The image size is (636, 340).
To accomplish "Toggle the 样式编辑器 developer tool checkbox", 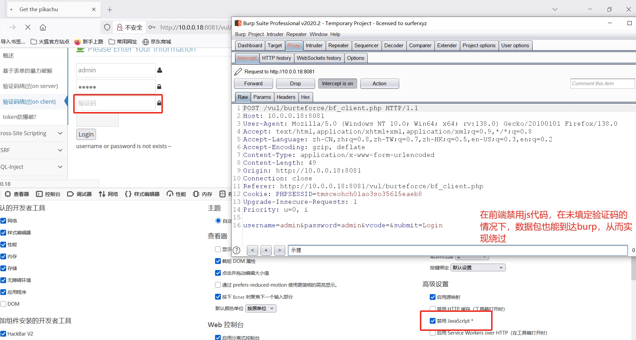I will (3, 233).
